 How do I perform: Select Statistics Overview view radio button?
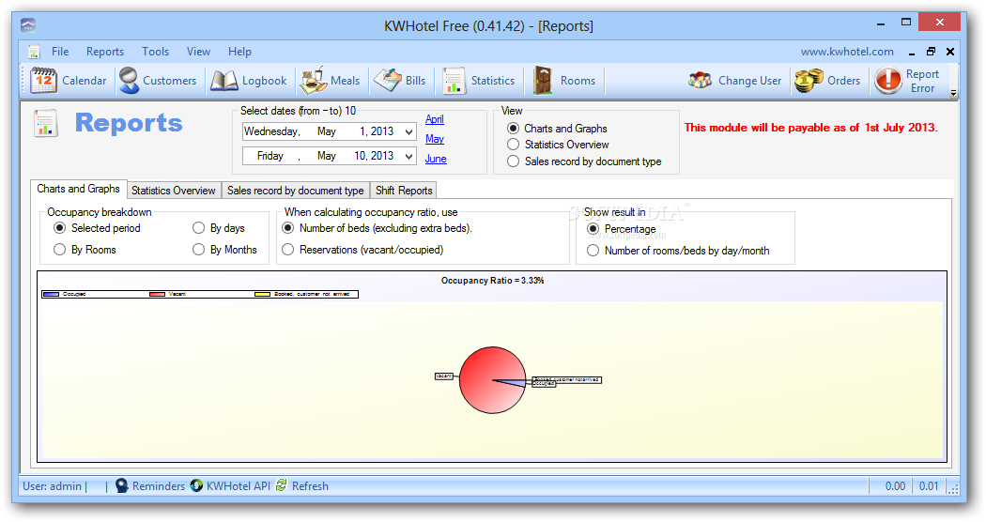[x=513, y=145]
